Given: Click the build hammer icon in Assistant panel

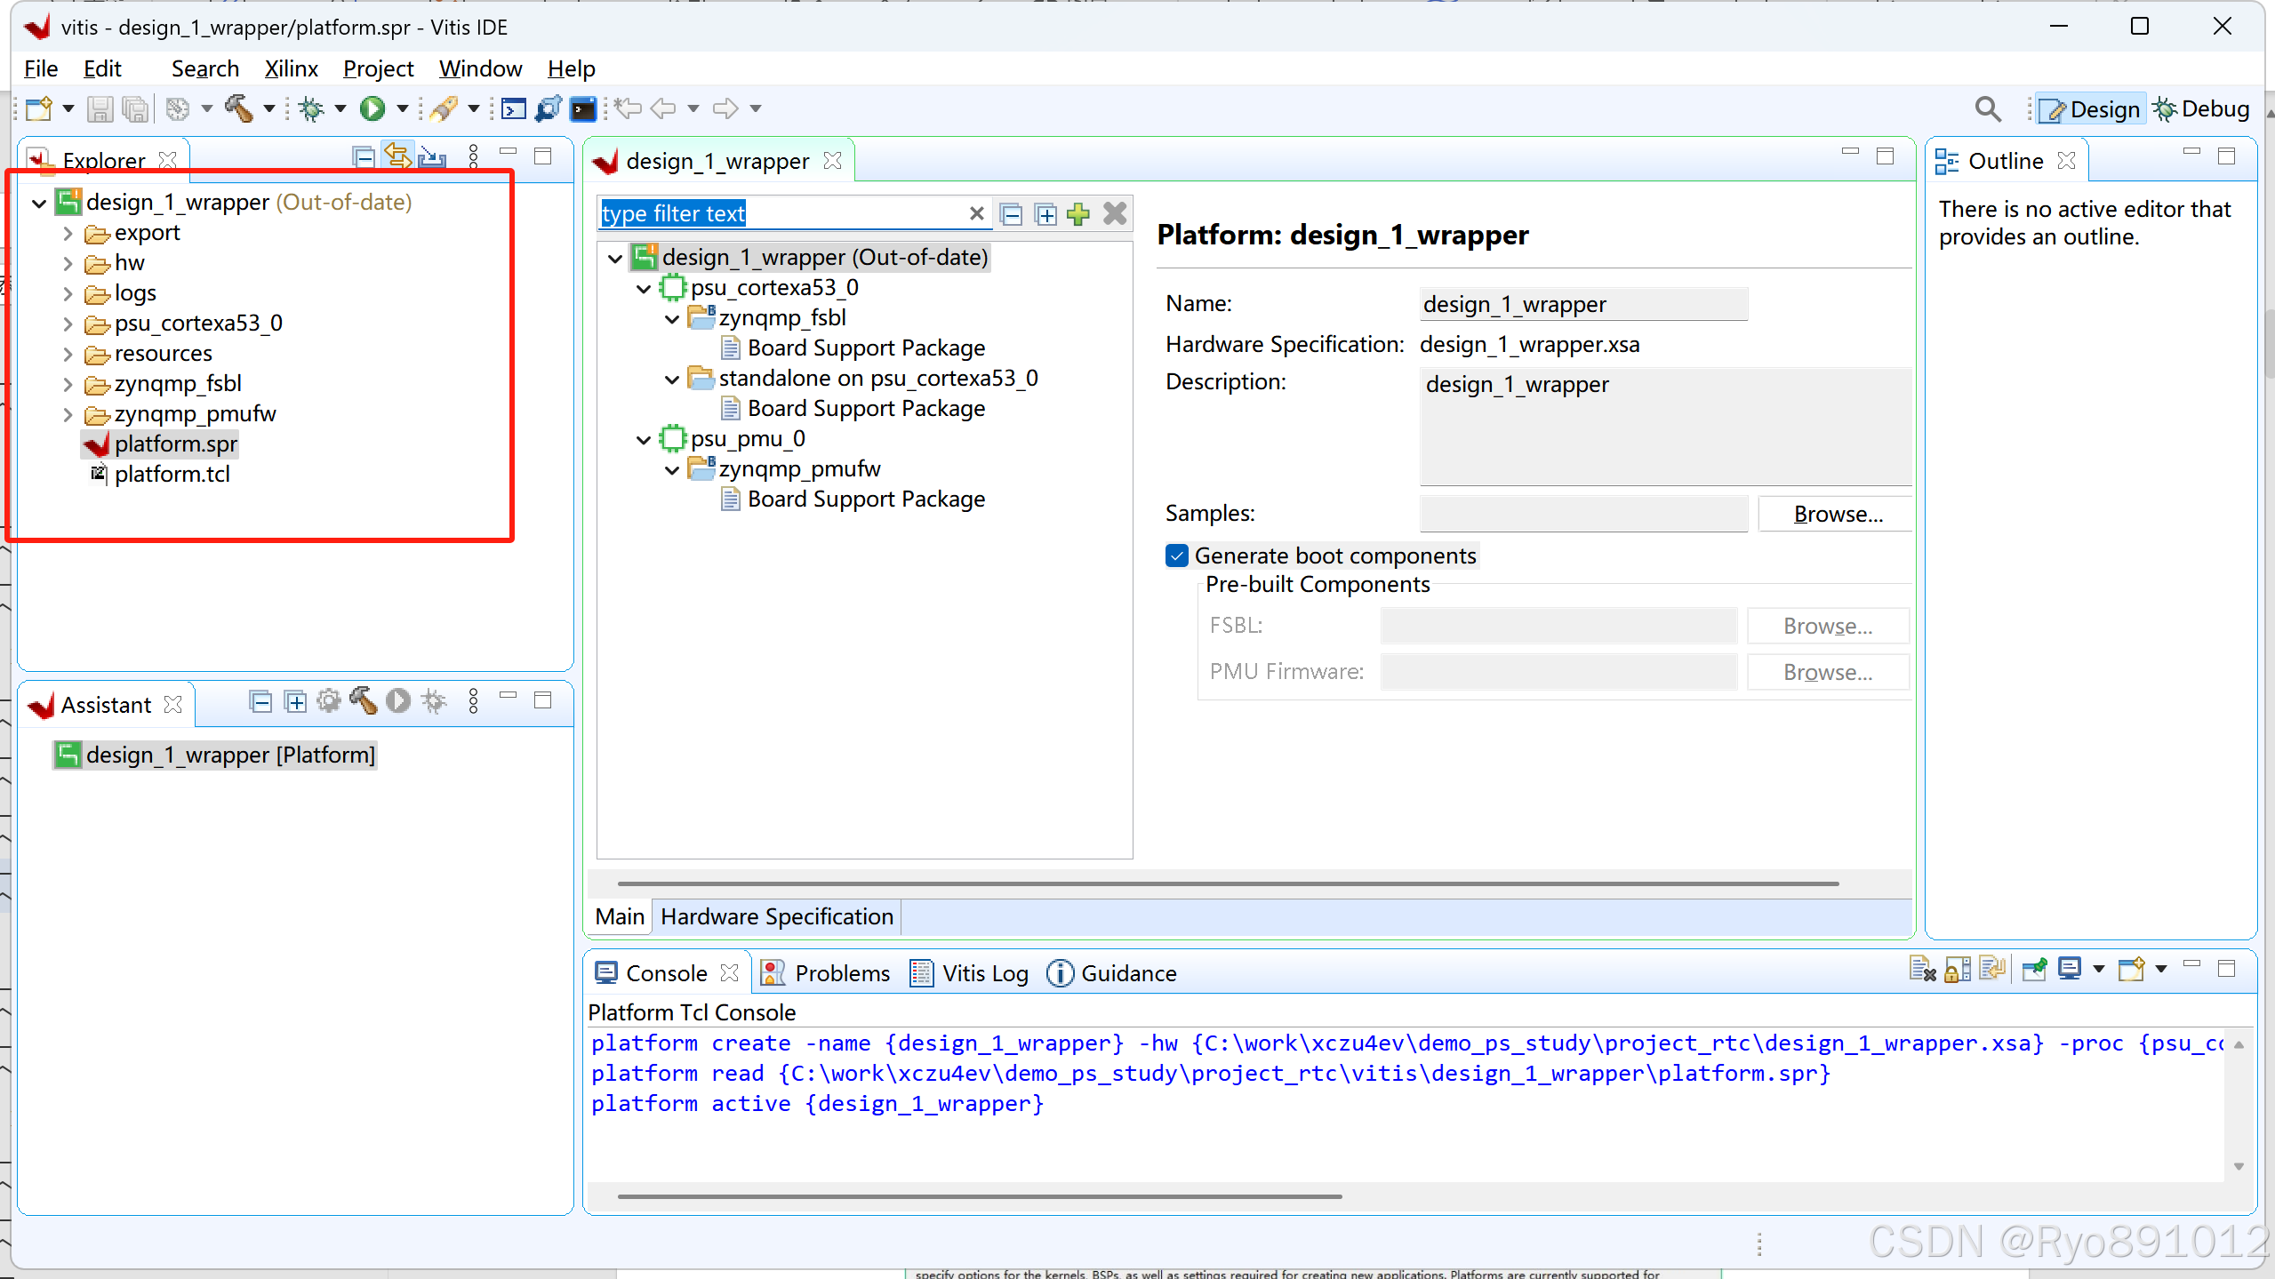Looking at the screenshot, I should (363, 701).
